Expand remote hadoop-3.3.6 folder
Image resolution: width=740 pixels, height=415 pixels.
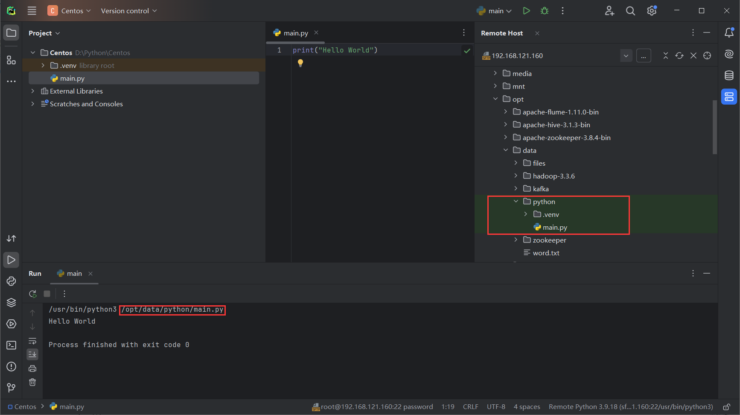pos(516,176)
